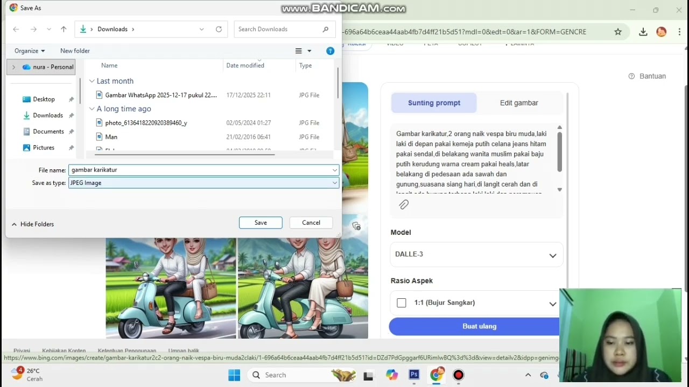The height and width of the screenshot is (387, 689).
Task: Click Save button
Action: tap(261, 223)
